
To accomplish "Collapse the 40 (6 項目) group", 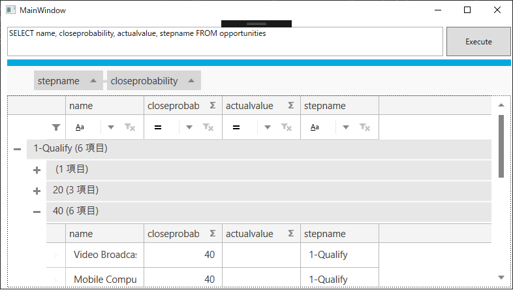I will pyautogui.click(x=37, y=212).
